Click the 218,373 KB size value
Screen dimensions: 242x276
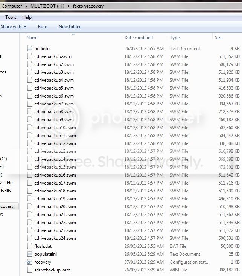point(229,112)
